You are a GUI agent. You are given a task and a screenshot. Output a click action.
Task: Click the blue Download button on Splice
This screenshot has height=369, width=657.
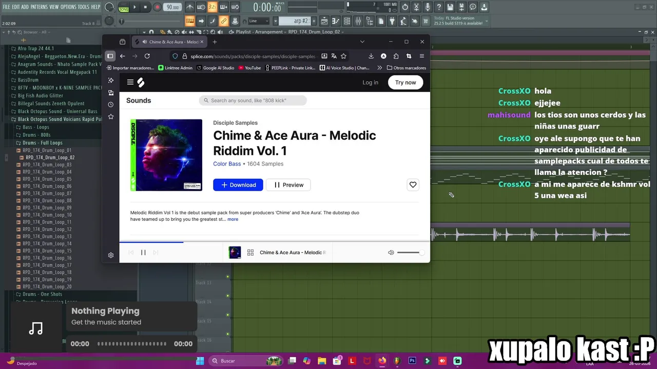point(238,185)
